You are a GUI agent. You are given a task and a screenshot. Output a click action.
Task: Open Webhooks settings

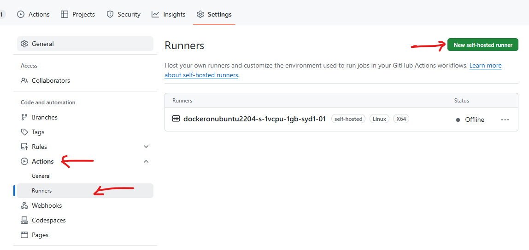tap(85, 205)
